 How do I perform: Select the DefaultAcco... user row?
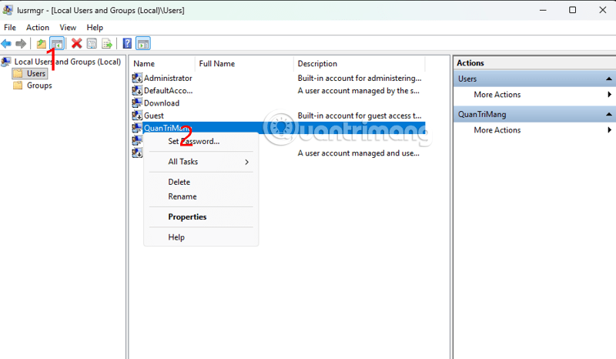tap(278, 90)
